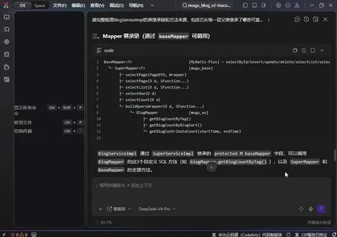Open the source control diamond icon in the sidebar
This screenshot has height=237, width=337.
coord(6,41)
